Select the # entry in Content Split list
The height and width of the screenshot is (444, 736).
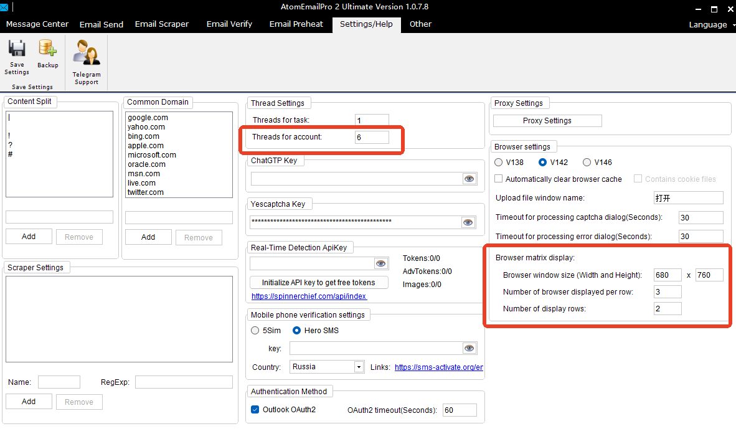pos(11,154)
